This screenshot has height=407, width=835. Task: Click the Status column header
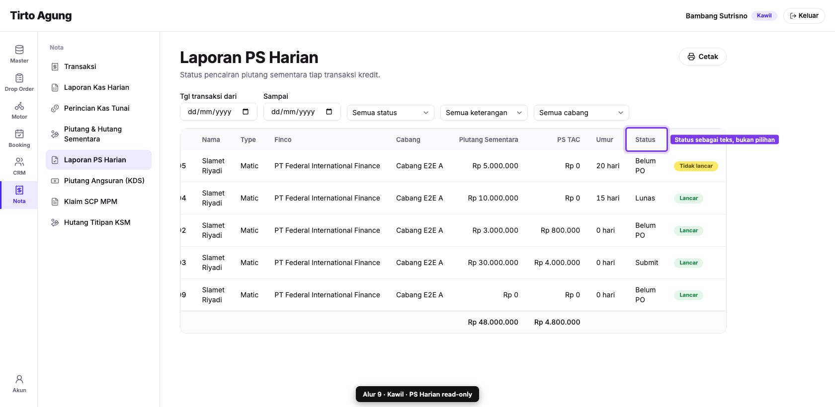pyautogui.click(x=646, y=139)
